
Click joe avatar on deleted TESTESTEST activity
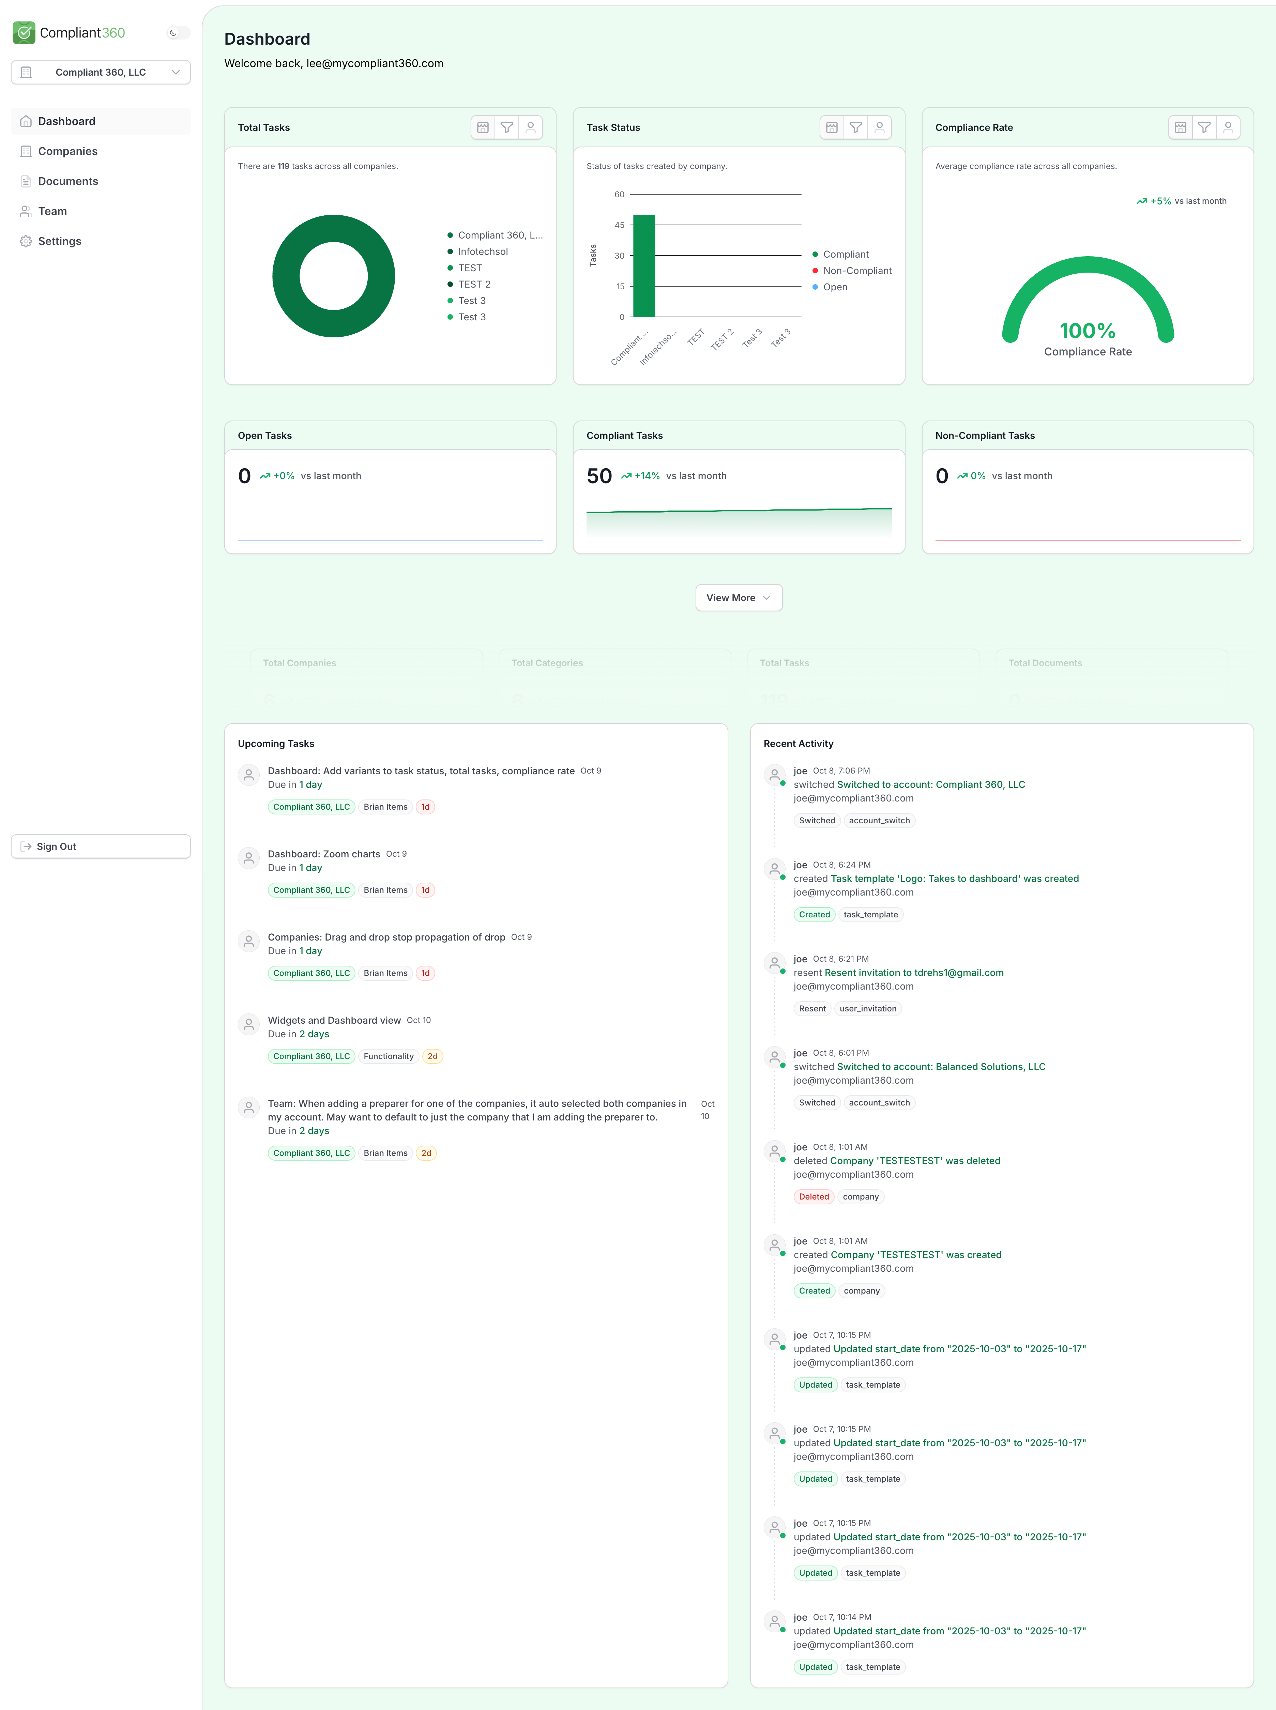pyautogui.click(x=775, y=1151)
